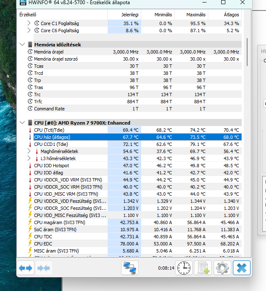Open sensor settings gear button

(222, 268)
